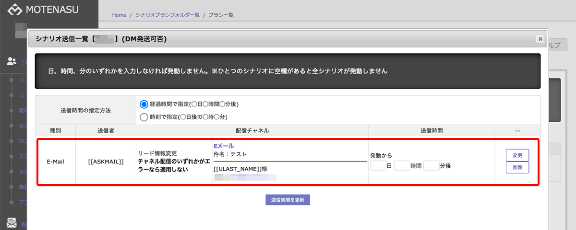Click the [[ASKMAIL]] sender cell
This screenshot has width=576, height=230.
pos(106,162)
